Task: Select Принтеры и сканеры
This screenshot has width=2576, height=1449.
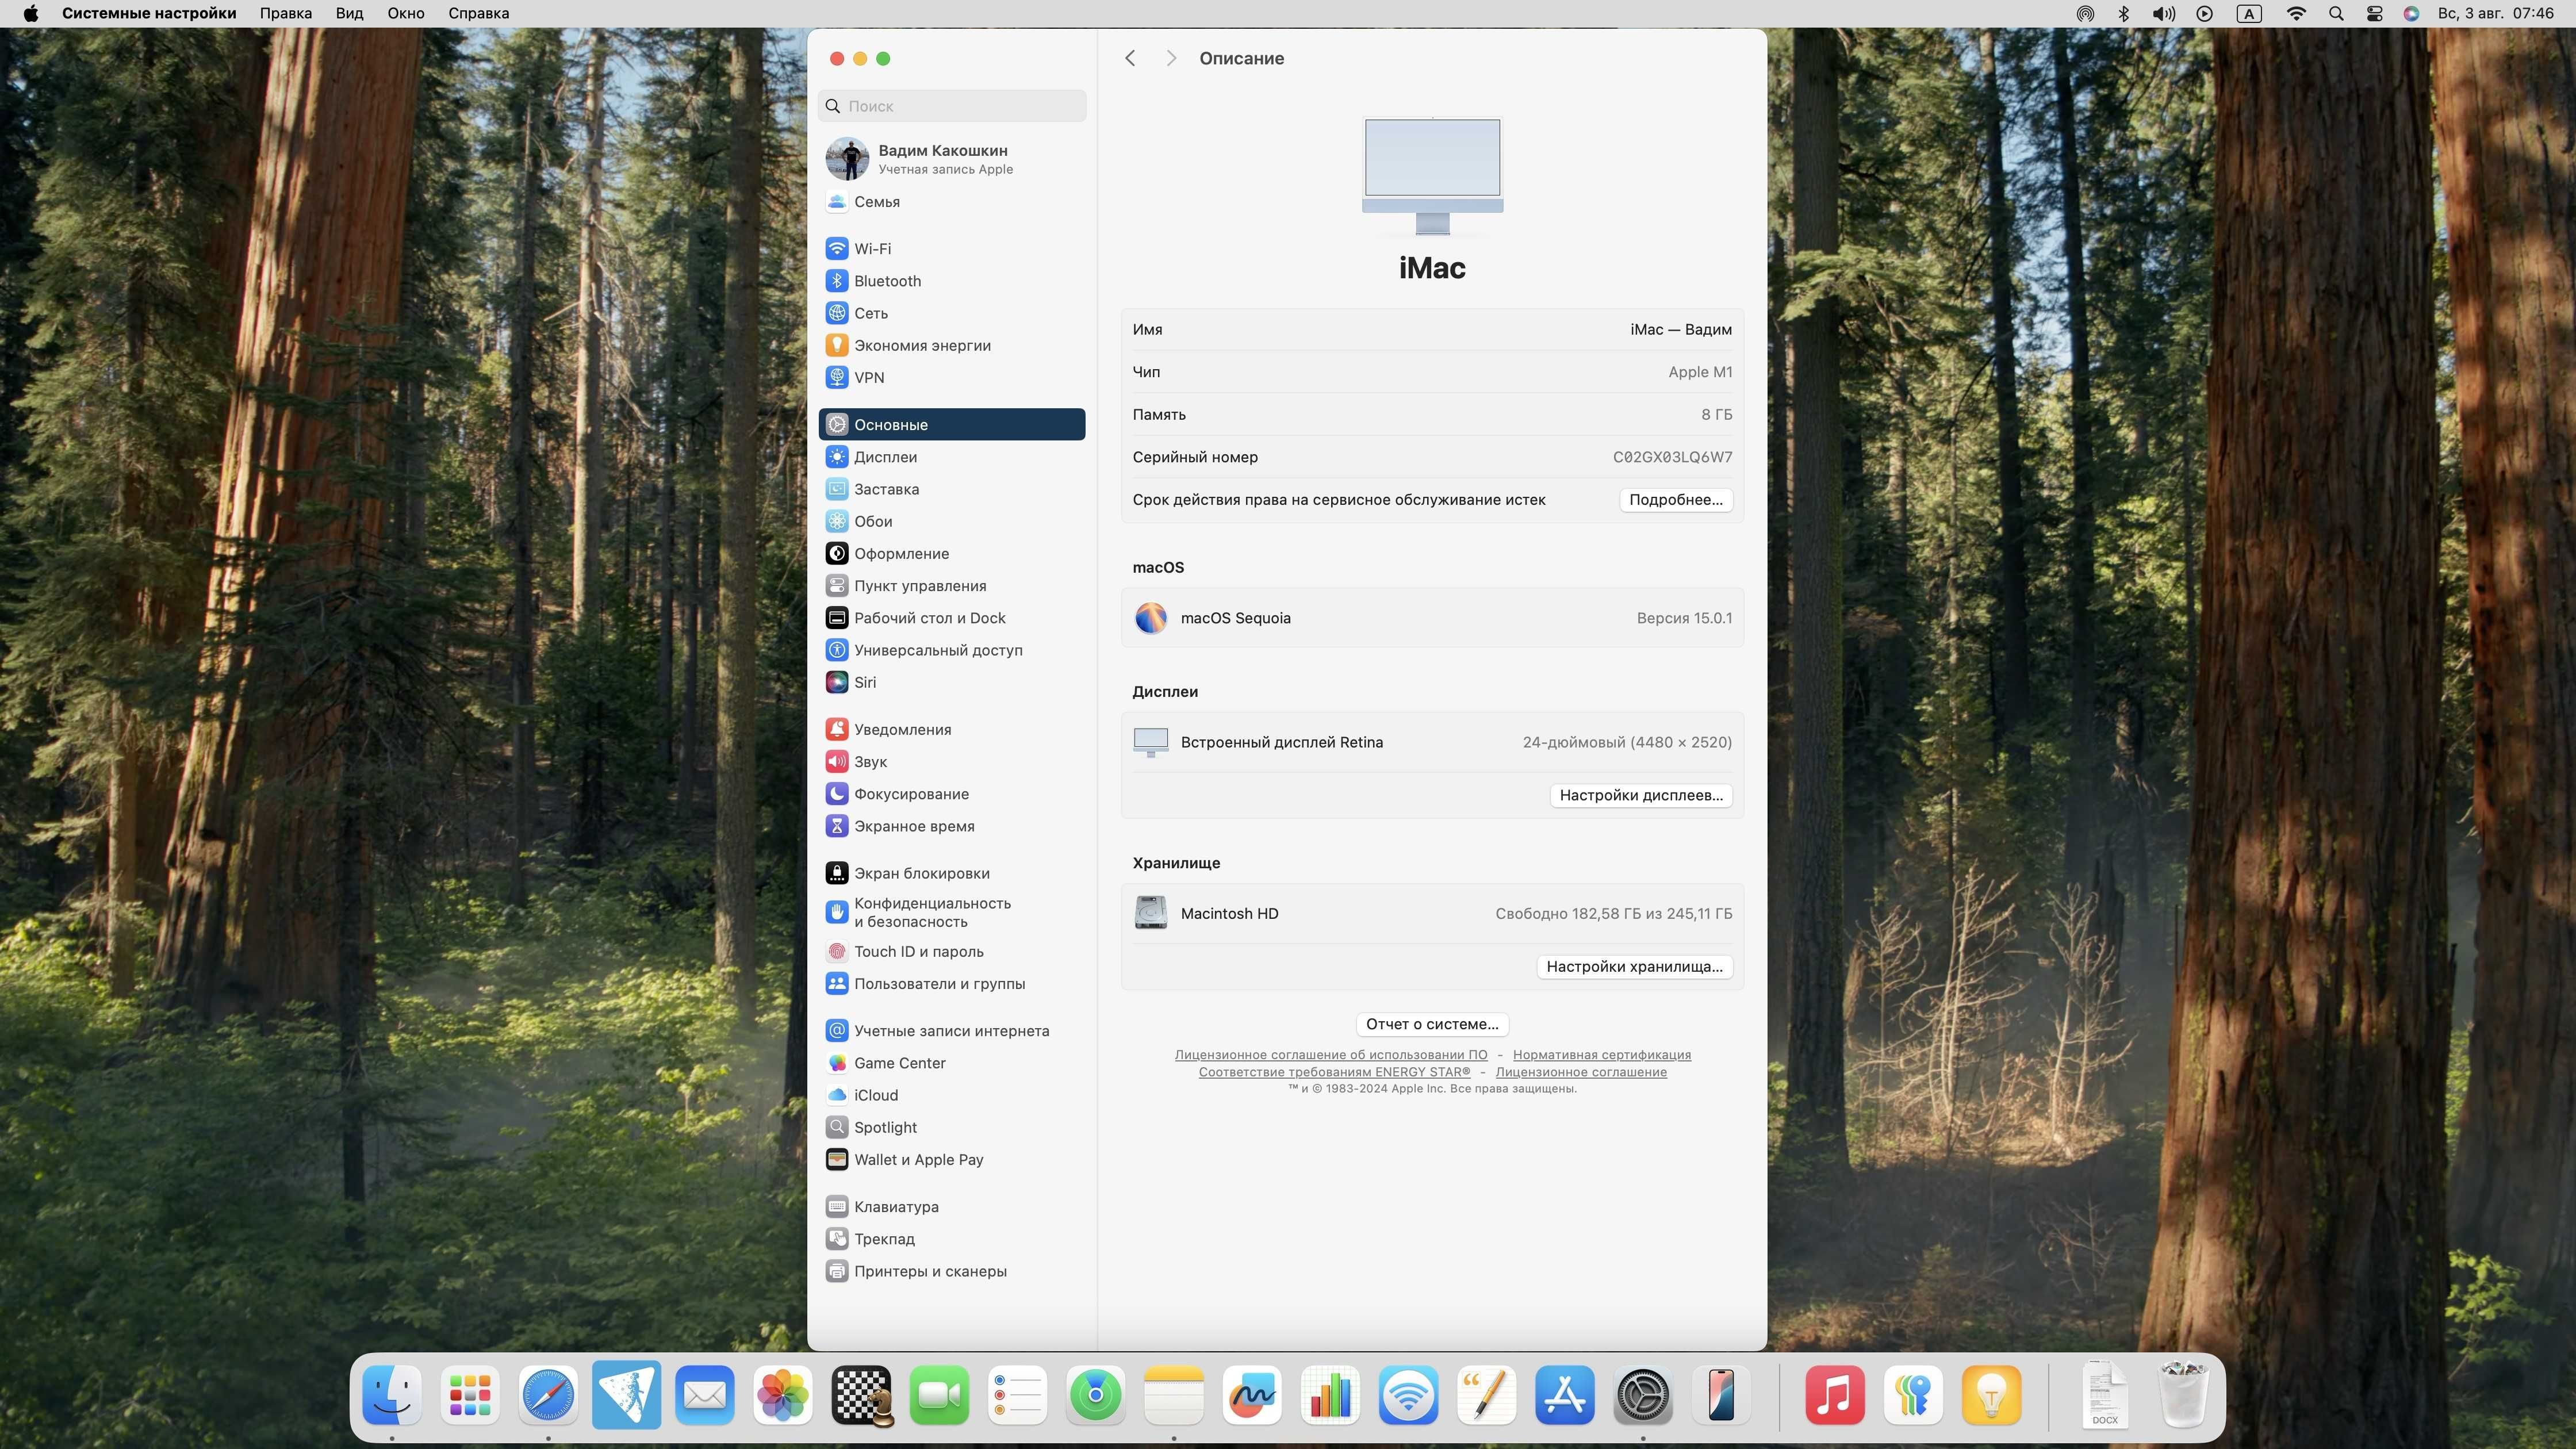Action: pos(951,1271)
